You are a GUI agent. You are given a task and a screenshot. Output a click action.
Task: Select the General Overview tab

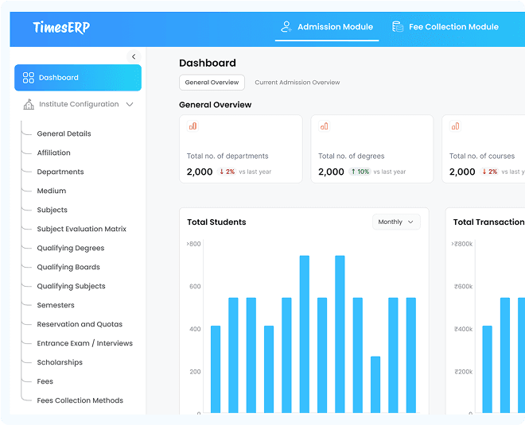click(212, 83)
